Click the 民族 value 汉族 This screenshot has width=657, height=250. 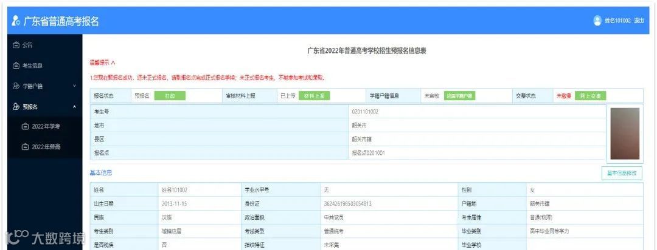[x=167, y=217]
